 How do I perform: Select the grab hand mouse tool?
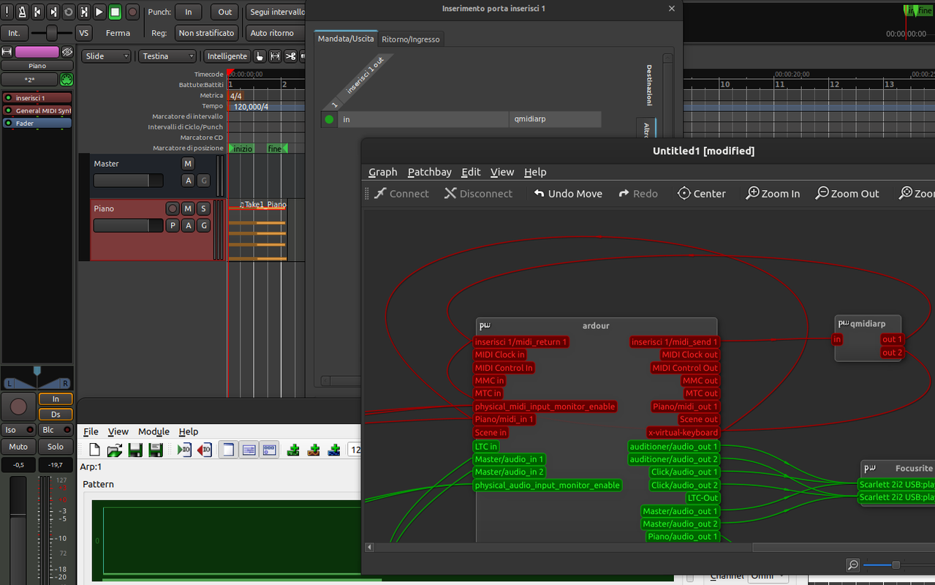pyautogui.click(x=260, y=56)
